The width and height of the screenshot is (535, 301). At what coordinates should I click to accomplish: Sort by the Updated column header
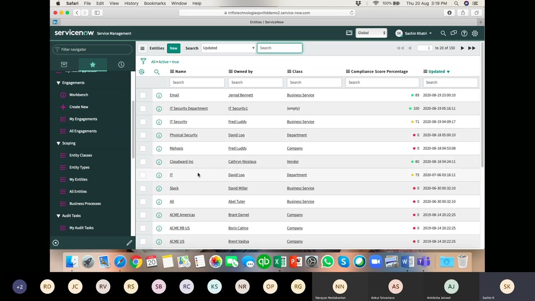coord(436,71)
